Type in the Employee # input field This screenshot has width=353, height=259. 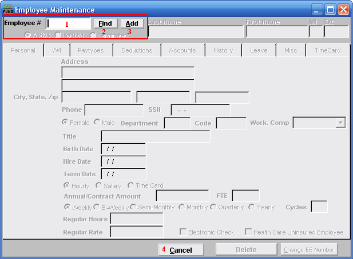click(x=69, y=23)
